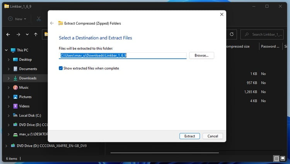This screenshot has width=290, height=164.
Task: Close the Extract Compressed Folders dialog
Action: click(x=222, y=14)
